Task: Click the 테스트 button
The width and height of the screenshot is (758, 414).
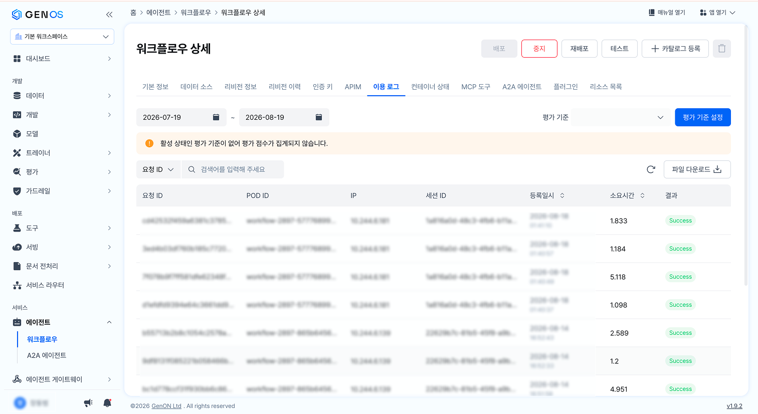Action: tap(620, 49)
